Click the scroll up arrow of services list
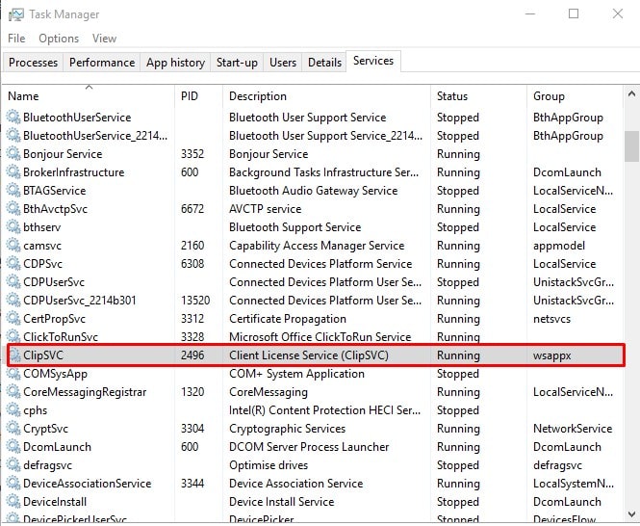 pyautogui.click(x=631, y=94)
